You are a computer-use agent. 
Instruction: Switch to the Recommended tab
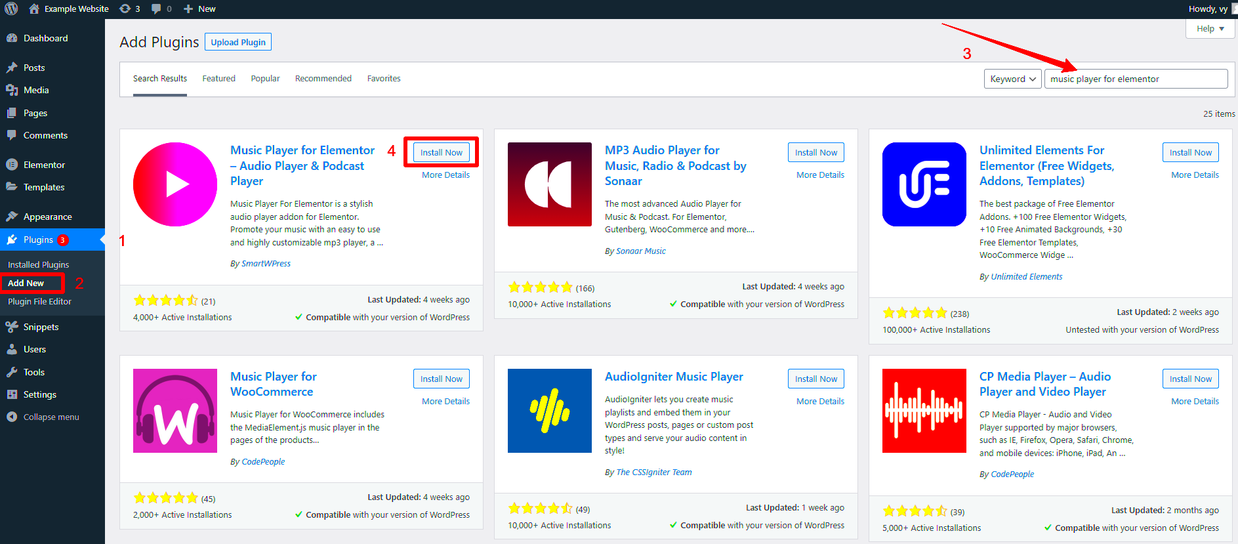pyautogui.click(x=323, y=79)
